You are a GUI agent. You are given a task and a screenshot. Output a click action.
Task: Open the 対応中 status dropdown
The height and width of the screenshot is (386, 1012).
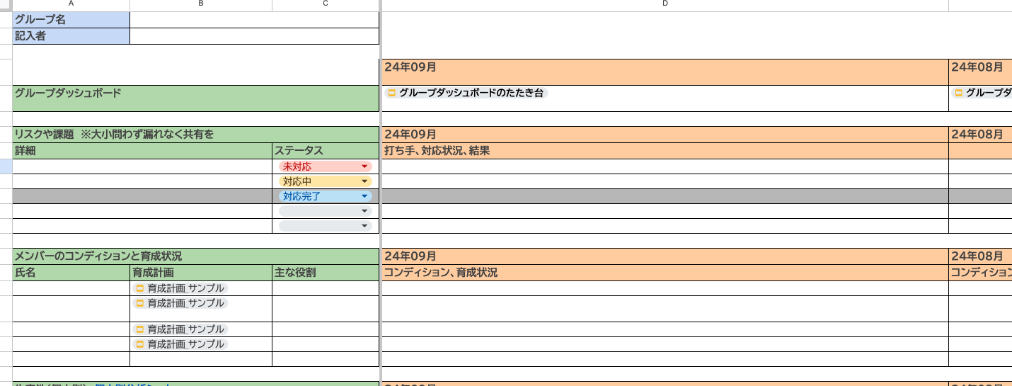point(326,181)
